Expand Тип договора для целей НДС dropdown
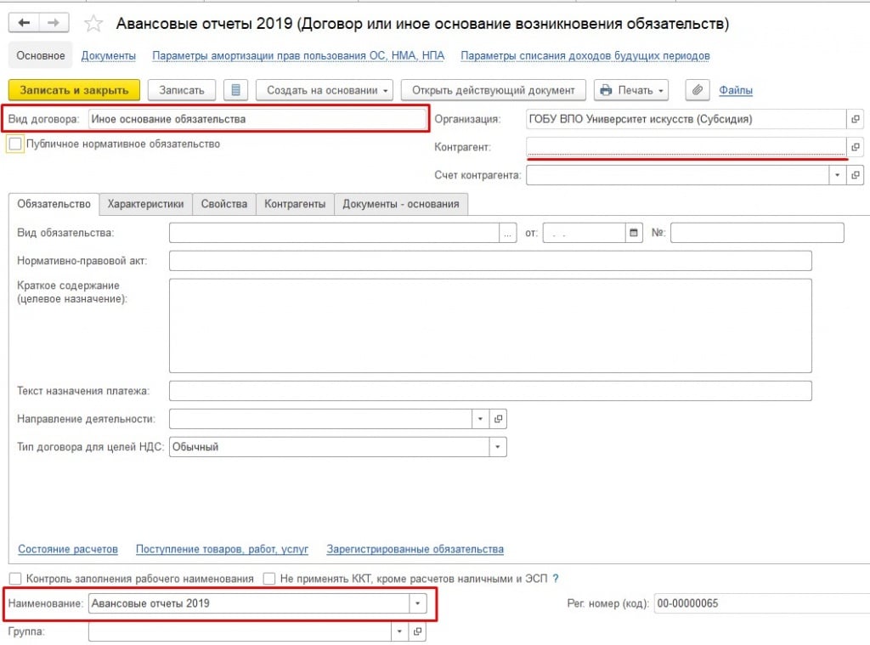Viewport: 870px width, 645px height. coord(498,447)
